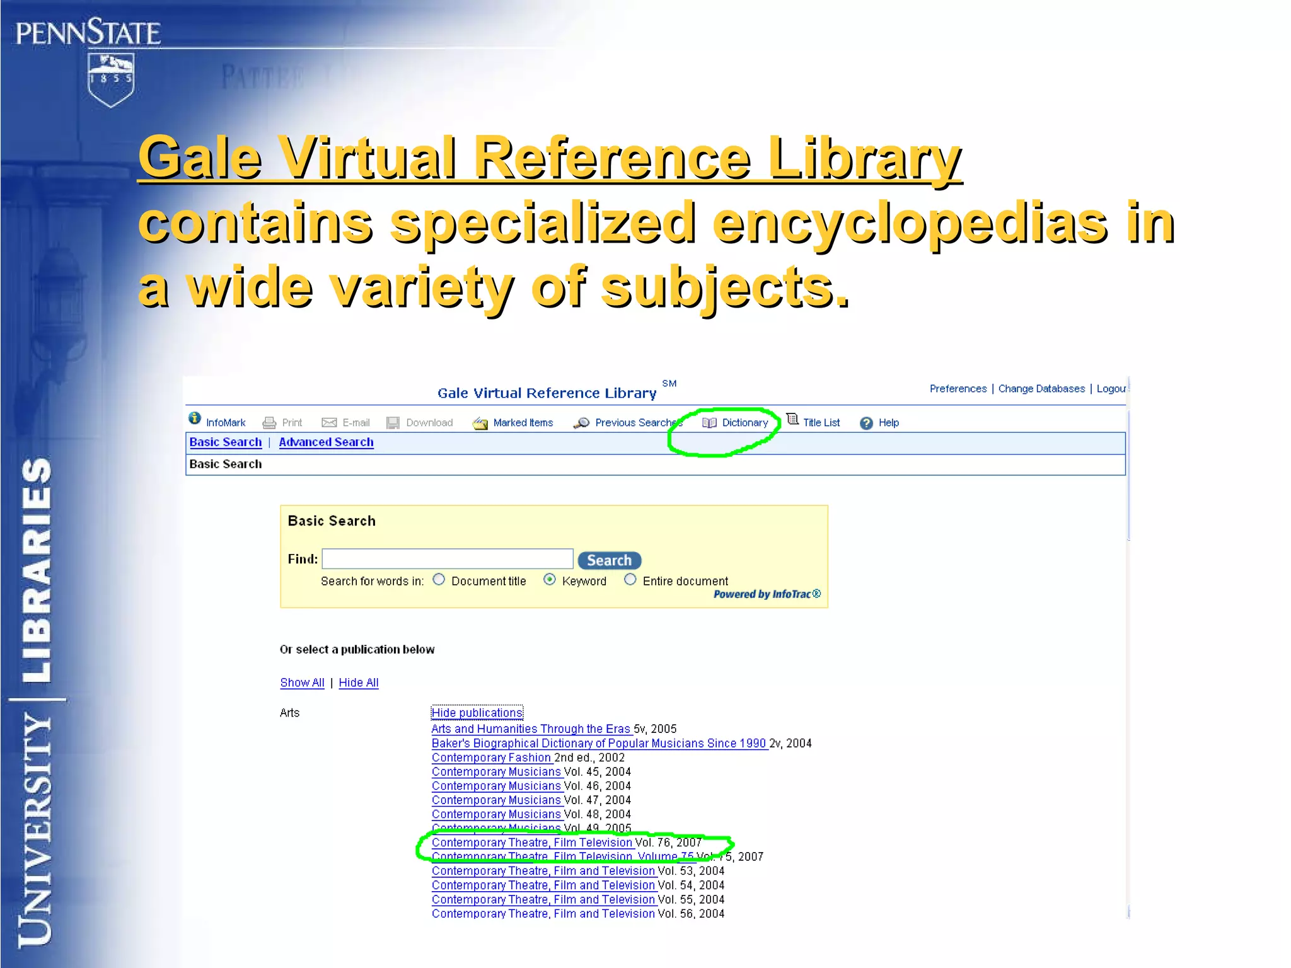
Task: Click the Title List toolbar label
Action: 821,423
